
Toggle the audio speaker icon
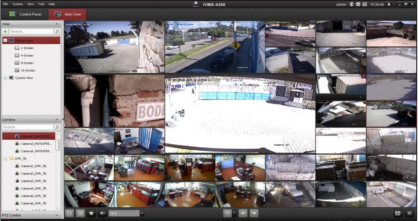coord(102,213)
